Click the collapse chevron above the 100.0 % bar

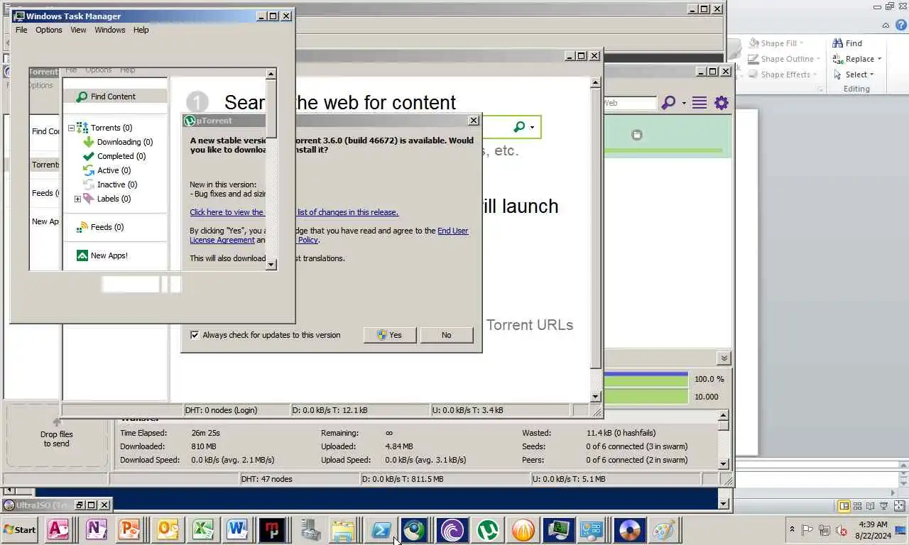(723, 358)
